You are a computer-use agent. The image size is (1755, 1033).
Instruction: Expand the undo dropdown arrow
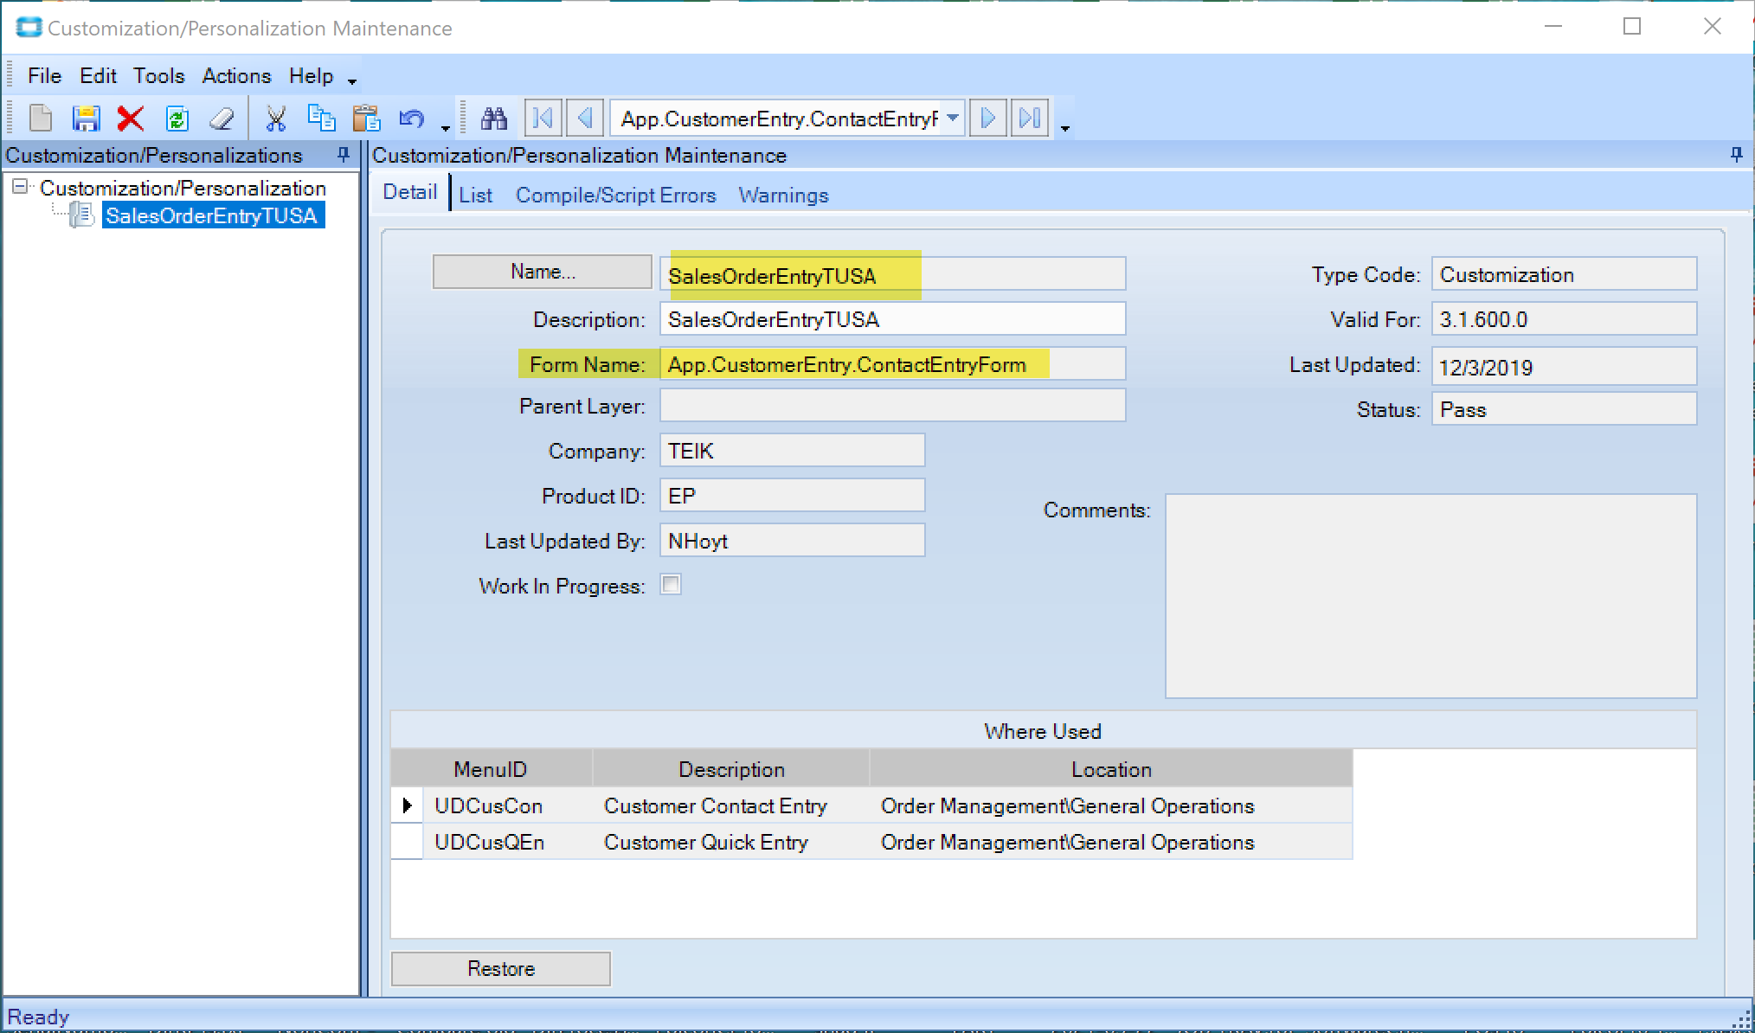[445, 127]
